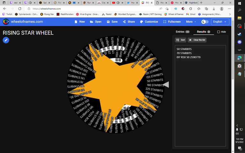
Task: Open the Gmail bookmark
Action: coord(191,14)
